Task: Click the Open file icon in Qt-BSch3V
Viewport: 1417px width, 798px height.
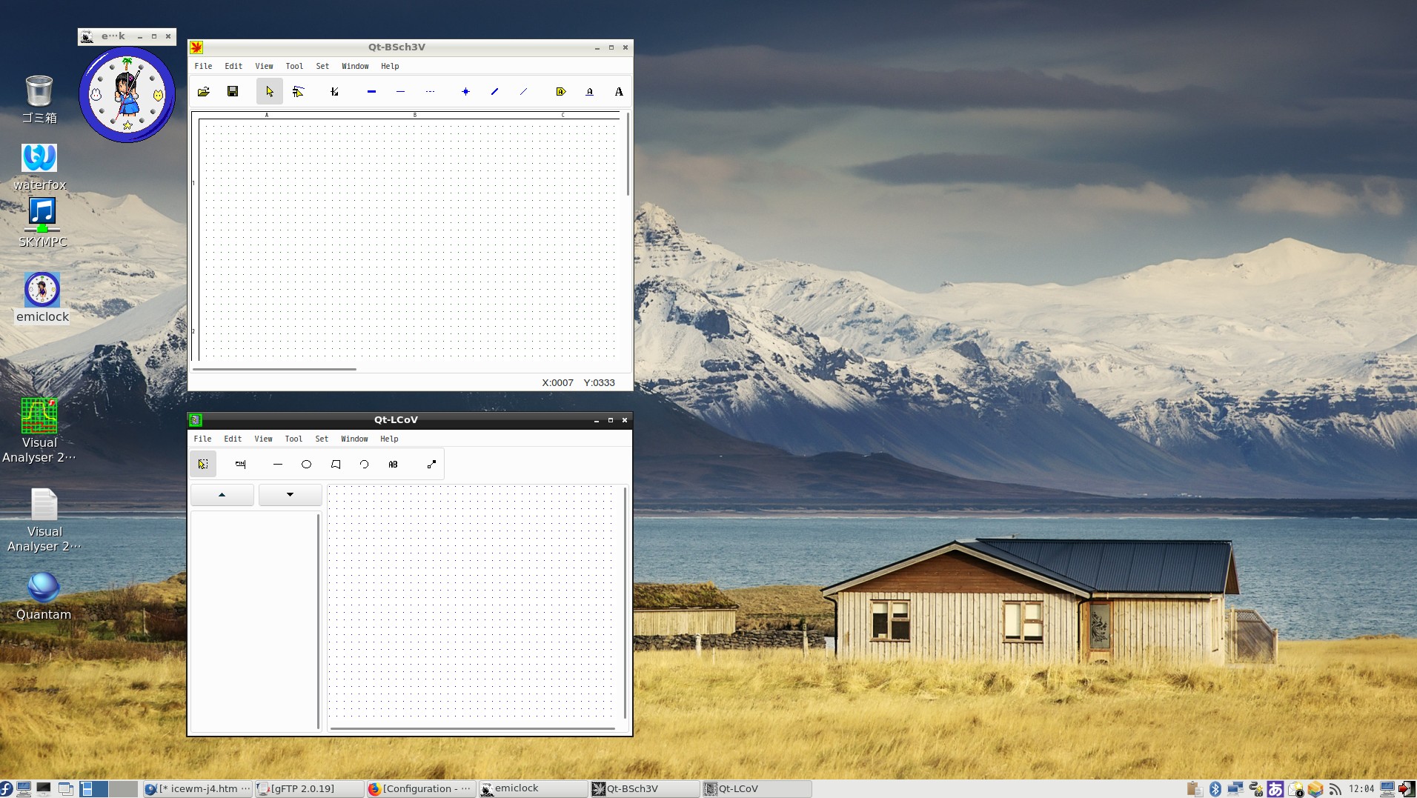Action: tap(204, 92)
